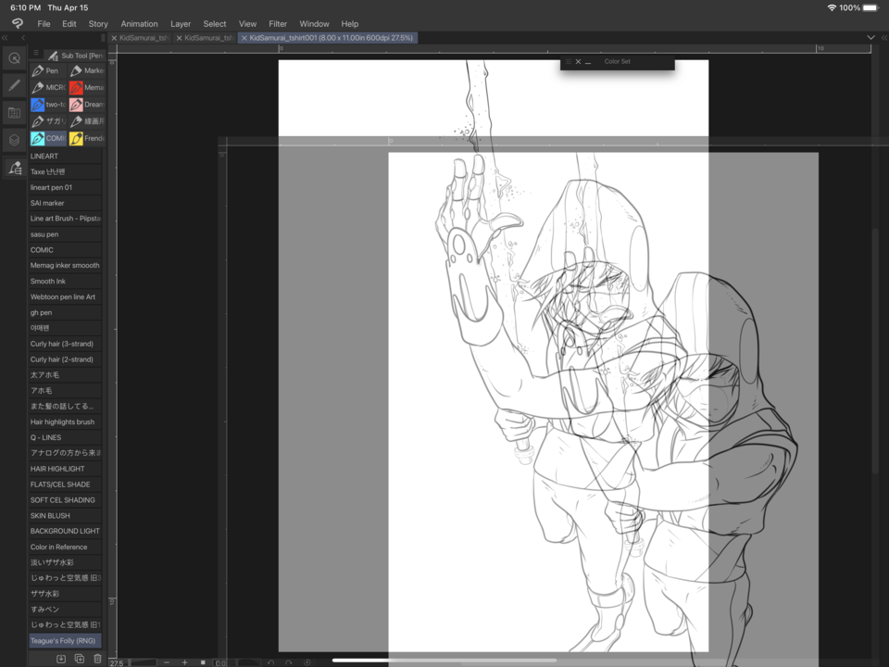Minimize the Color Set panel
Image resolution: width=889 pixels, height=667 pixels.
588,62
